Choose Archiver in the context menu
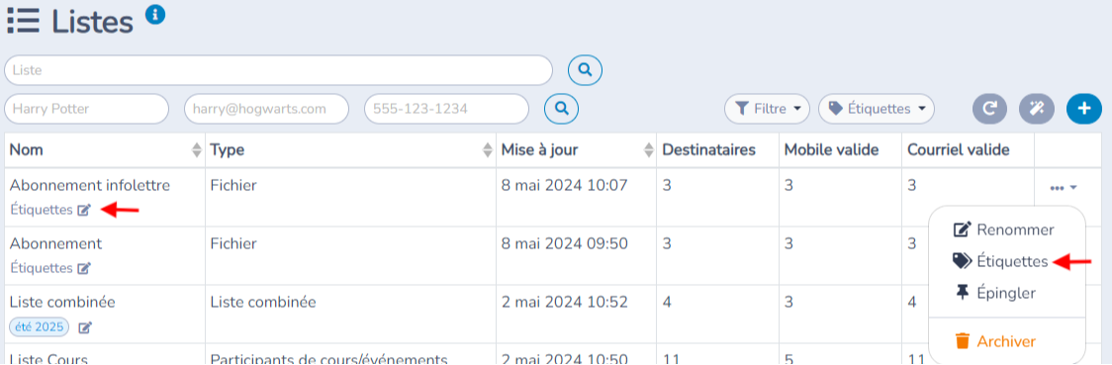This screenshot has width=1112, height=365. pos(995,341)
